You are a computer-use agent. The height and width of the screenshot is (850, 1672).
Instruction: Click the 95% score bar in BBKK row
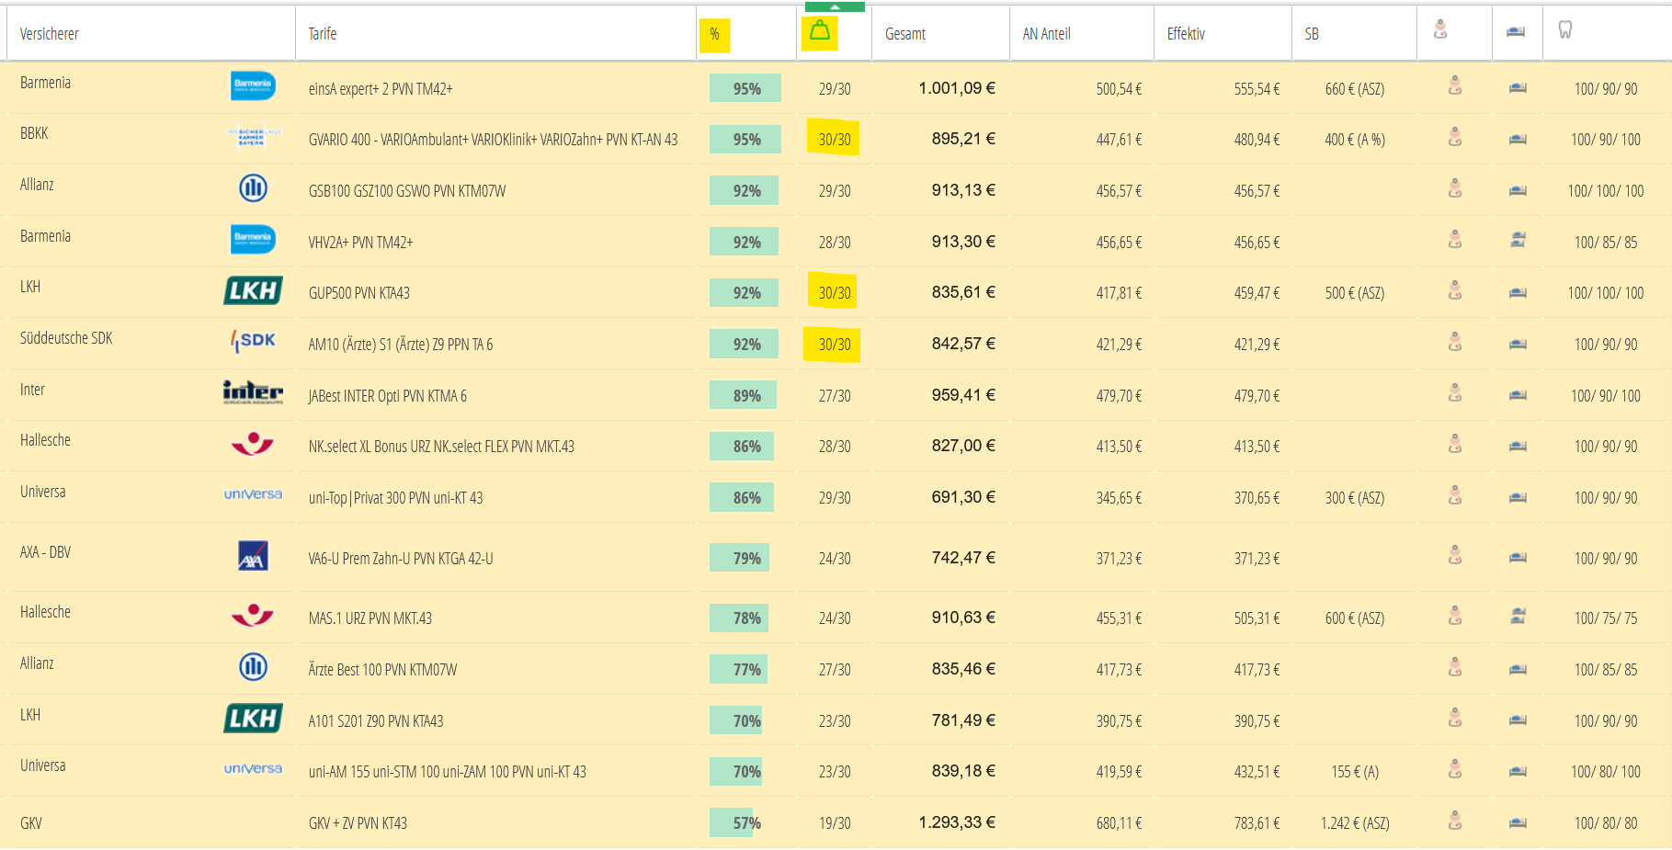[x=745, y=140]
